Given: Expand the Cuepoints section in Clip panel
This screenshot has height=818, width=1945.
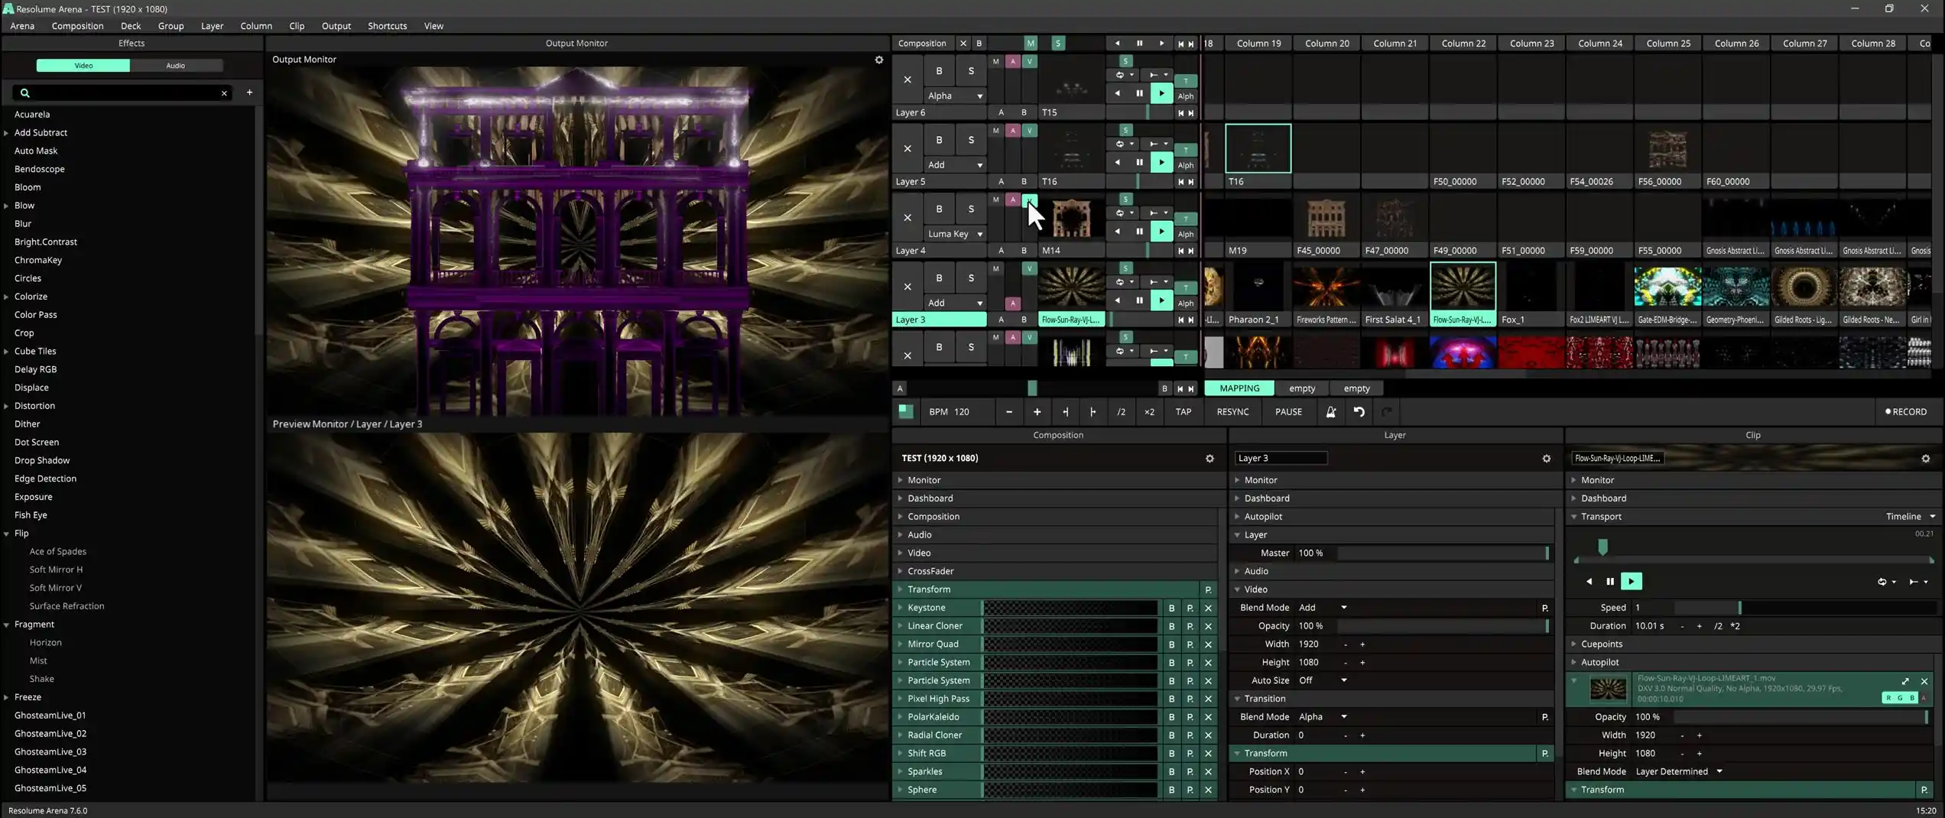Looking at the screenshot, I should tap(1574, 644).
